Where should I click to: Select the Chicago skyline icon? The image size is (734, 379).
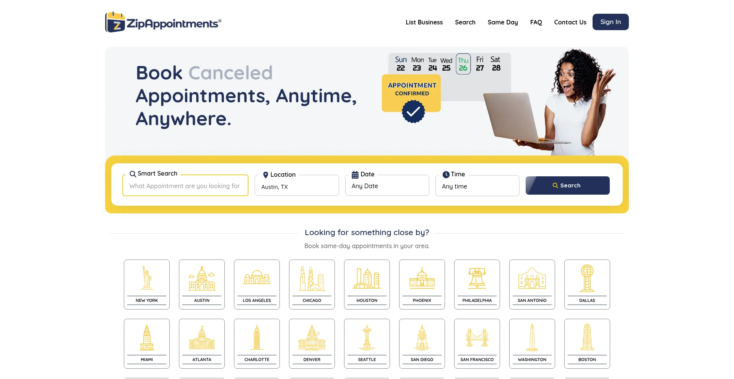(312, 278)
